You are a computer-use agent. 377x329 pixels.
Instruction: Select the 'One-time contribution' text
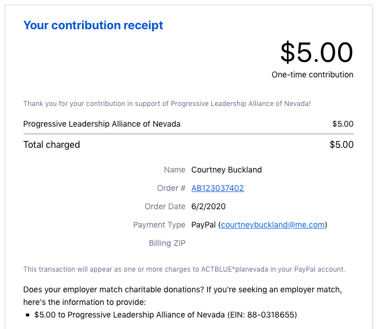pos(312,75)
